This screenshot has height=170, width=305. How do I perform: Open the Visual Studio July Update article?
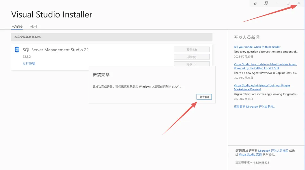point(265,66)
